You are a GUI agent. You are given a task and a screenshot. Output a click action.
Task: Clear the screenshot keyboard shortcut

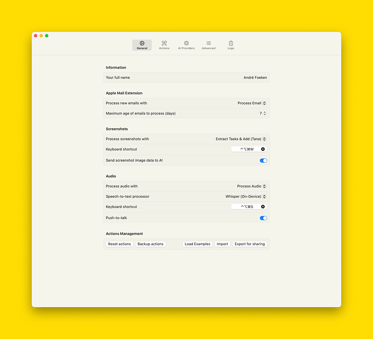pyautogui.click(x=263, y=150)
